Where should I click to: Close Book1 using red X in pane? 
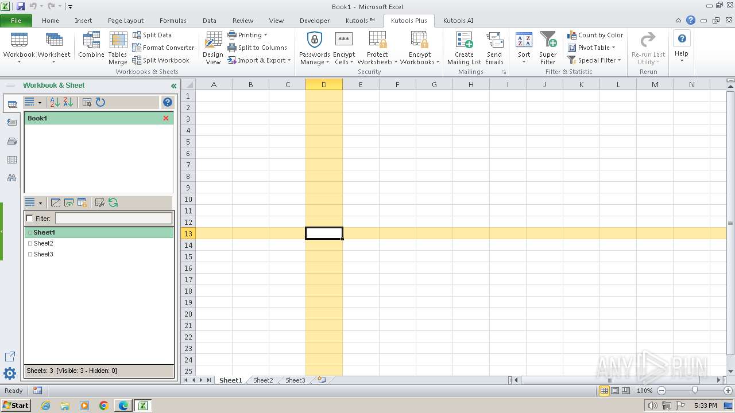tap(166, 118)
